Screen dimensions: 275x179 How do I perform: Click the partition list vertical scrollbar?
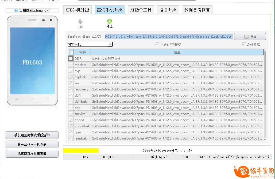[265, 79]
